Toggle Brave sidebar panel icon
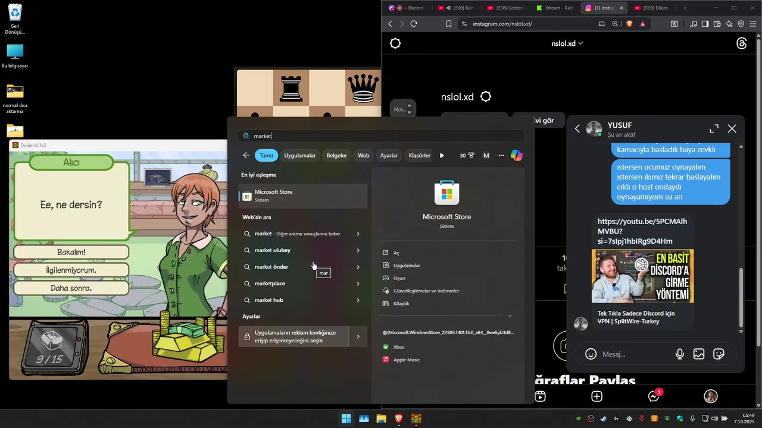 (705, 24)
